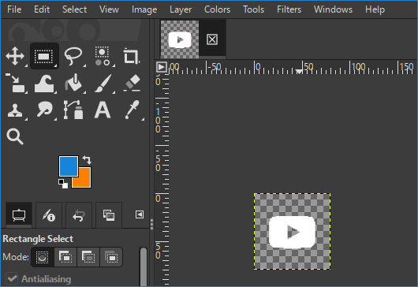Open the Select menu
Screen dimensions: 418x287
(74, 9)
